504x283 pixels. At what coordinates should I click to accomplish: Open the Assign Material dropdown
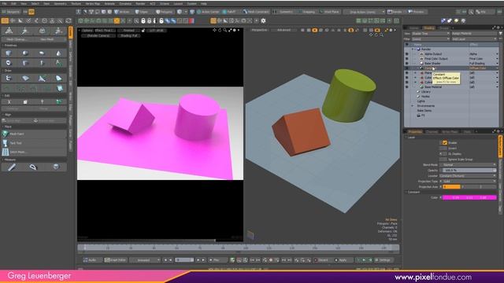(474, 33)
